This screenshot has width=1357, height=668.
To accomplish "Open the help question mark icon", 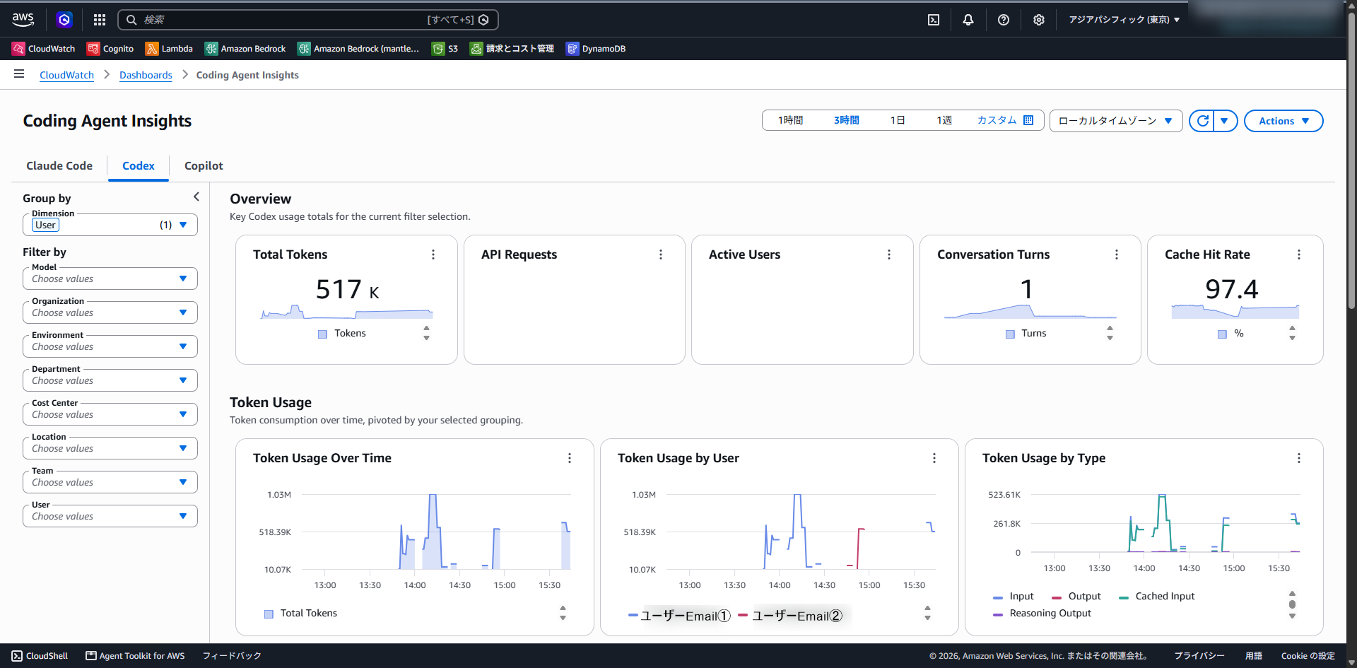I will point(1004,20).
